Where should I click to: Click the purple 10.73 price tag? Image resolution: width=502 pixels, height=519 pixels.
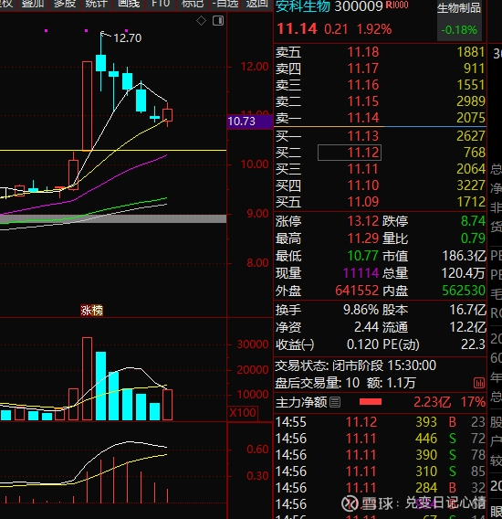pyautogui.click(x=250, y=122)
